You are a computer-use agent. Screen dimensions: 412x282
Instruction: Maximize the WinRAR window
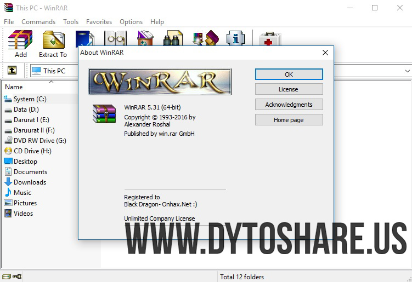(375, 8)
